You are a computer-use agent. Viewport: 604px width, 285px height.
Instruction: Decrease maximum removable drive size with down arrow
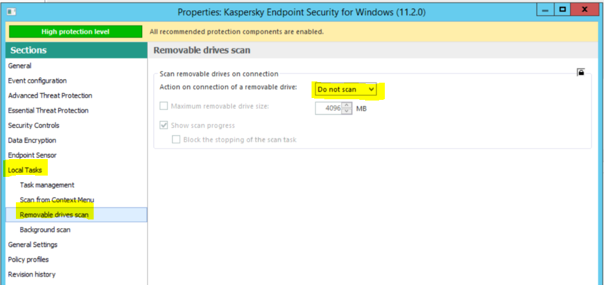click(x=347, y=111)
